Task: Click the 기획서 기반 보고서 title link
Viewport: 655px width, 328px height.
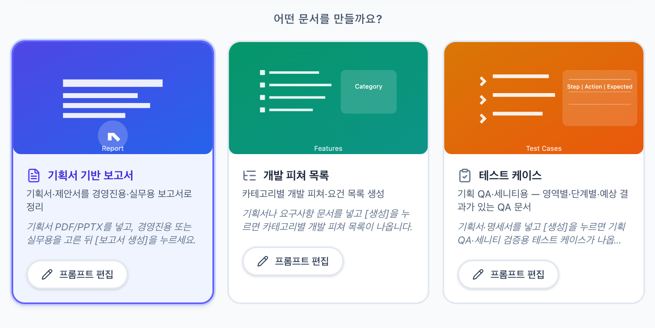Action: click(x=90, y=175)
